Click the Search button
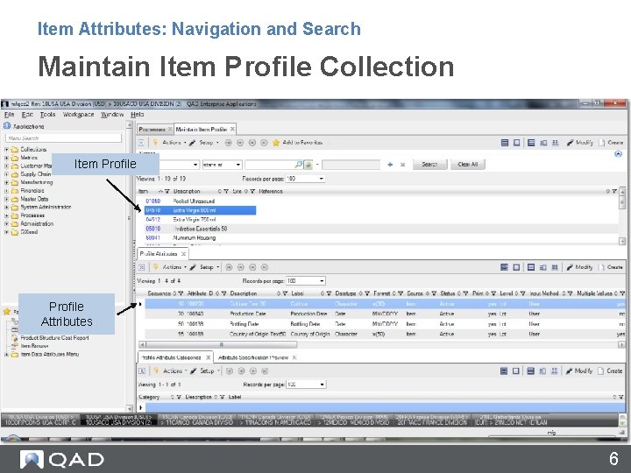 point(429,165)
